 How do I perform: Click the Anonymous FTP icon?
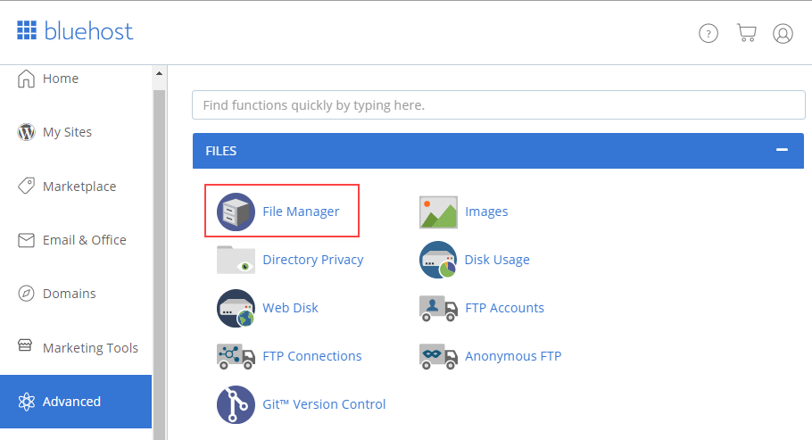[x=438, y=356]
